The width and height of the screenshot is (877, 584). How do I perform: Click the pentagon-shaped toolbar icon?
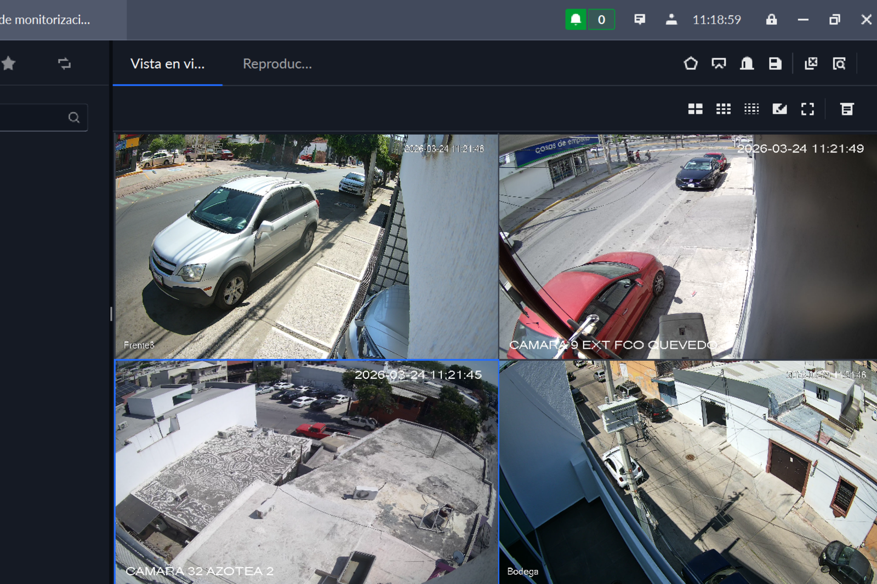(691, 63)
